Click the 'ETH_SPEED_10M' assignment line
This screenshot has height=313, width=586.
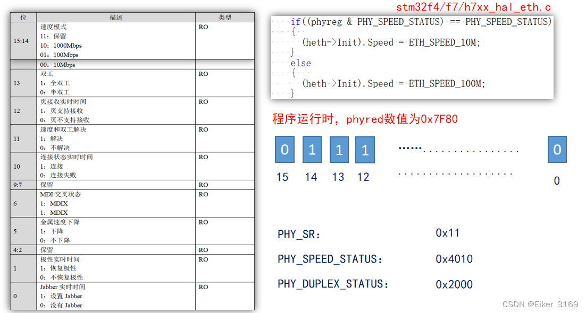pos(391,42)
